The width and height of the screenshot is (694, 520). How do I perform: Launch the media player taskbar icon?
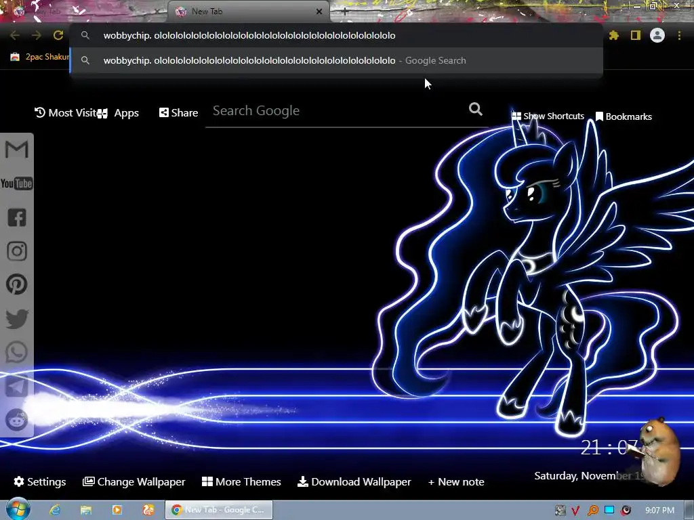click(117, 510)
